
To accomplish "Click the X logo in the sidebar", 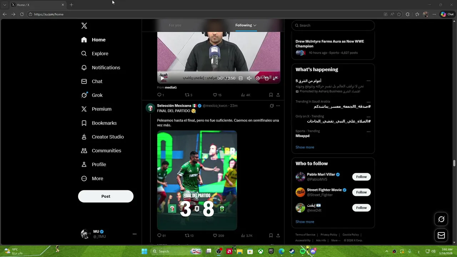I will coord(84,26).
